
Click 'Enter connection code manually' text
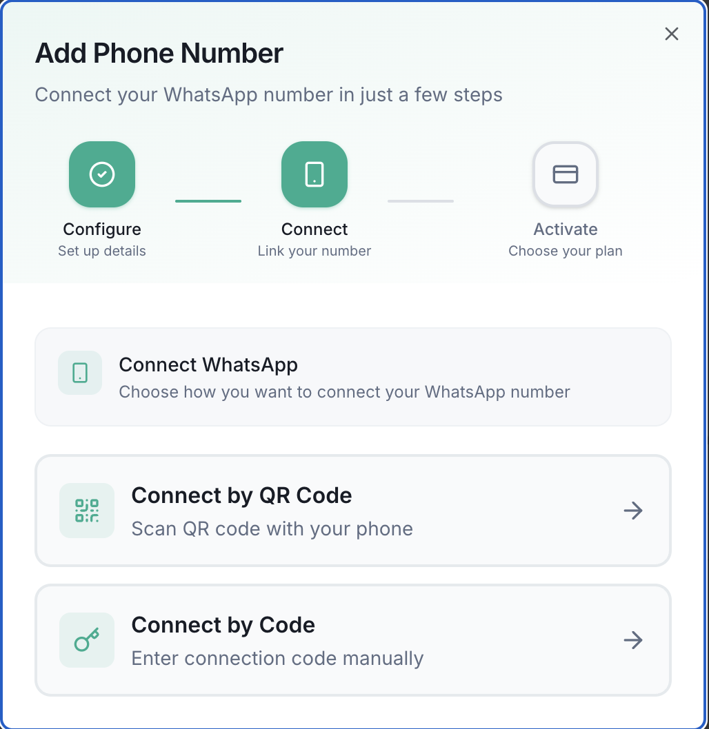[277, 658]
